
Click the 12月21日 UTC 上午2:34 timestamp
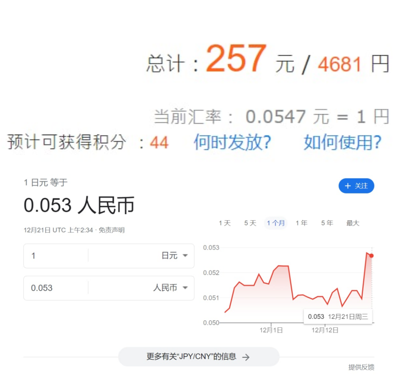pos(59,230)
